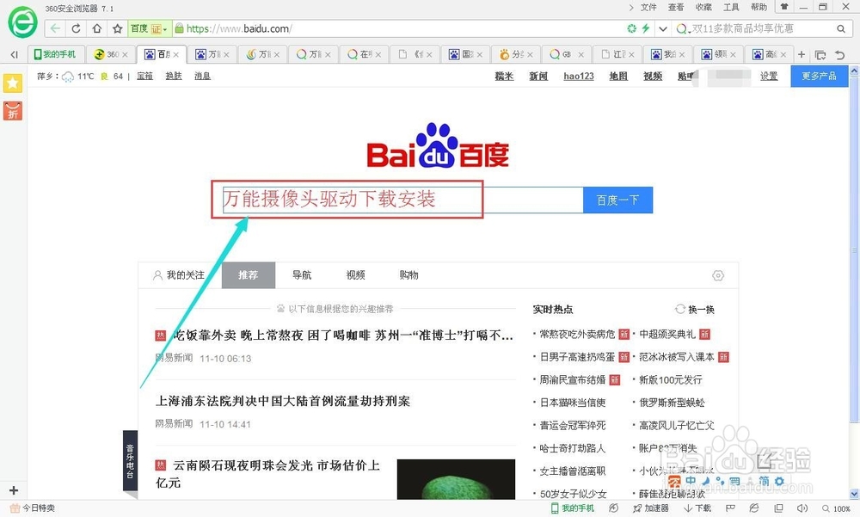Screen dimensions: 860x517
Task: Open the 工具 menu
Action: point(731,7)
